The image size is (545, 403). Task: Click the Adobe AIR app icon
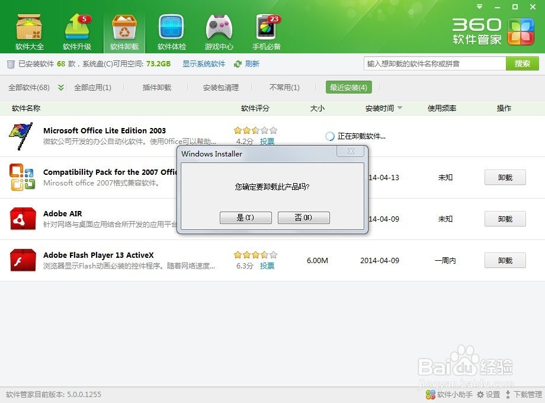point(23,219)
